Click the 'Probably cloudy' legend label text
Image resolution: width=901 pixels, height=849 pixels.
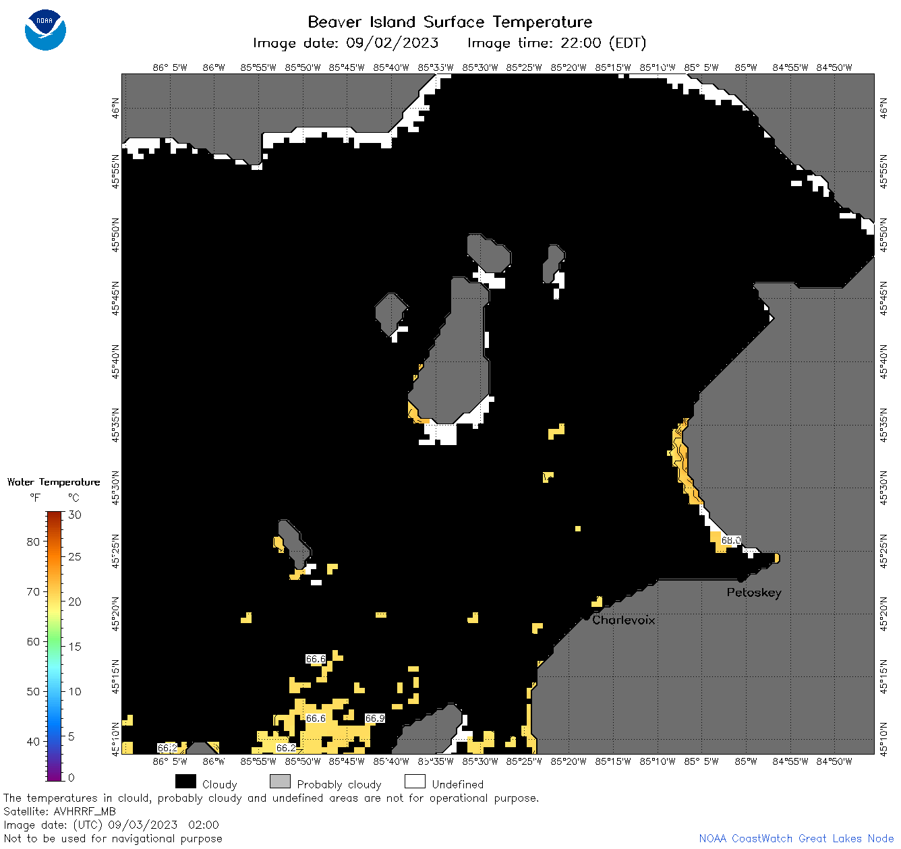(339, 784)
